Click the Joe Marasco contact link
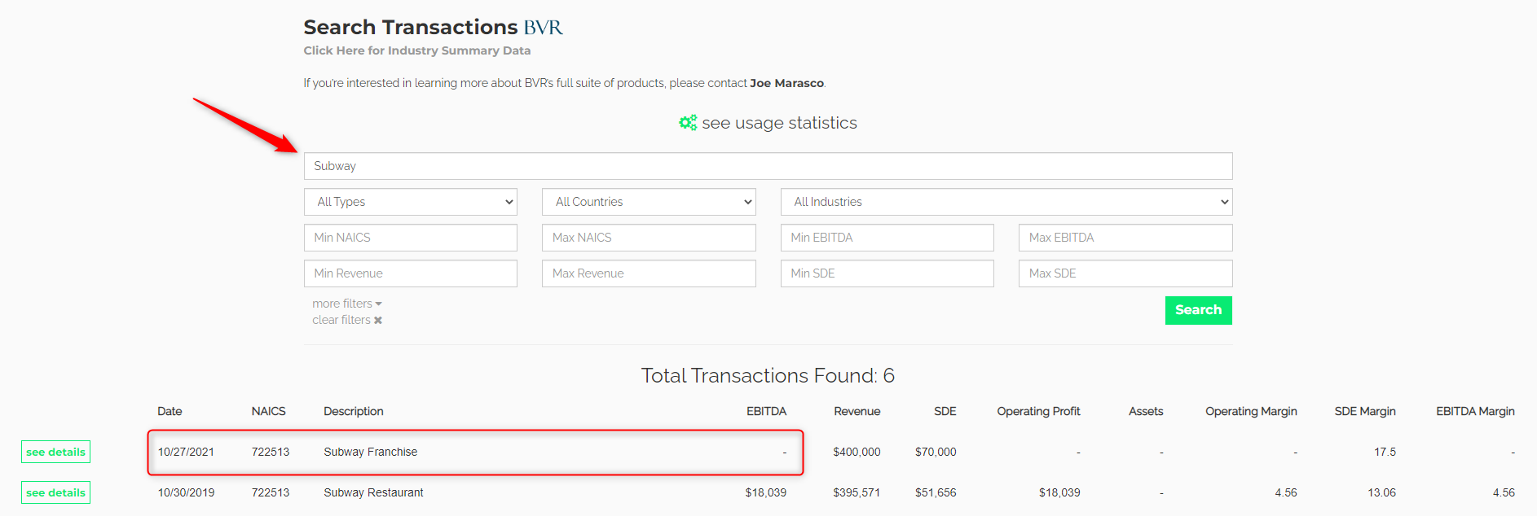 (786, 83)
